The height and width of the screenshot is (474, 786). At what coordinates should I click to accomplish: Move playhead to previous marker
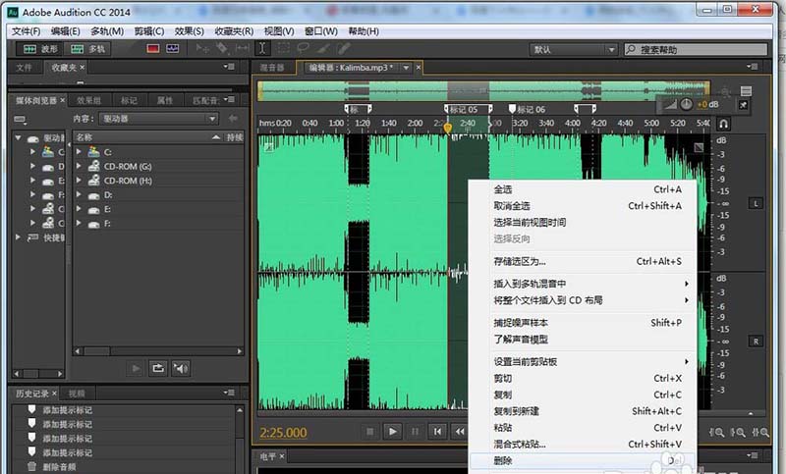[437, 431]
